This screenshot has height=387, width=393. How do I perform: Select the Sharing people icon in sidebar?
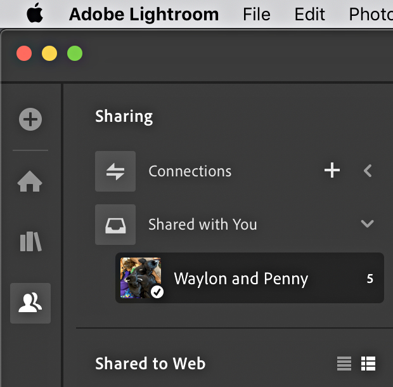(x=30, y=303)
